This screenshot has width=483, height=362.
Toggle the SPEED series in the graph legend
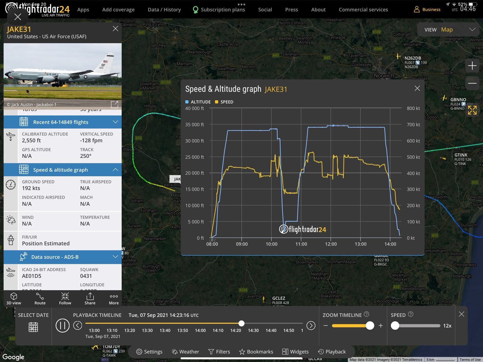pos(224,102)
